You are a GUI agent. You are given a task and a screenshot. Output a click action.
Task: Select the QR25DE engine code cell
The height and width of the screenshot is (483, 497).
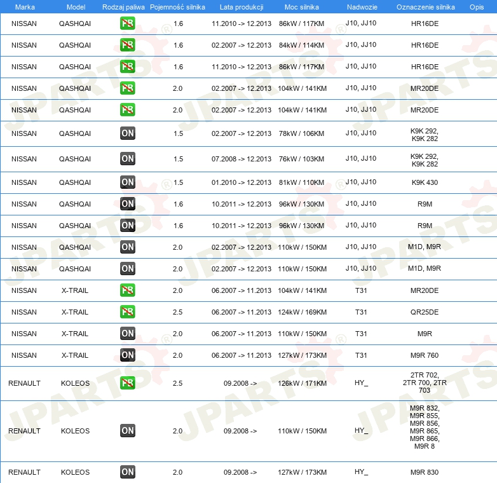[x=425, y=312]
